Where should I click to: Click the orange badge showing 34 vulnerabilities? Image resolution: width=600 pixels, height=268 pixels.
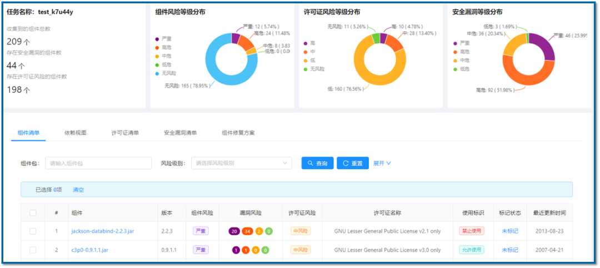tap(247, 231)
